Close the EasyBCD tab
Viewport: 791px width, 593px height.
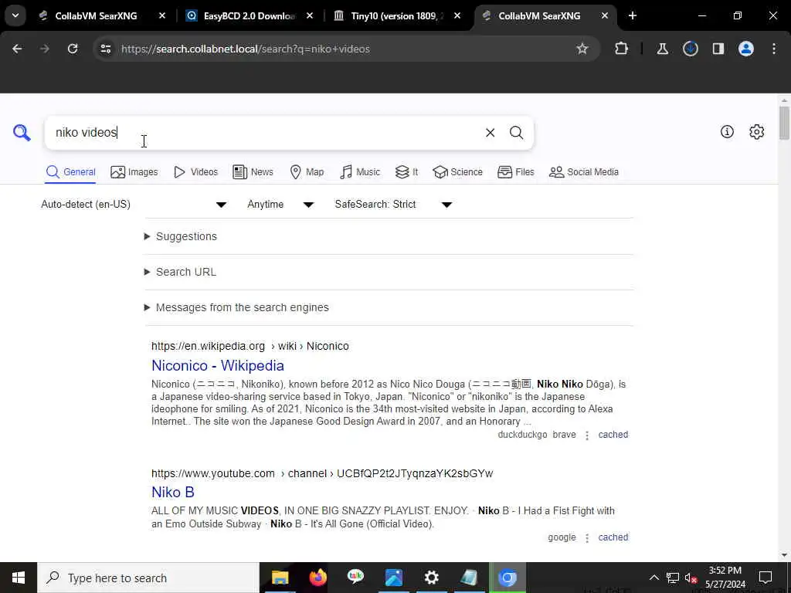click(310, 15)
